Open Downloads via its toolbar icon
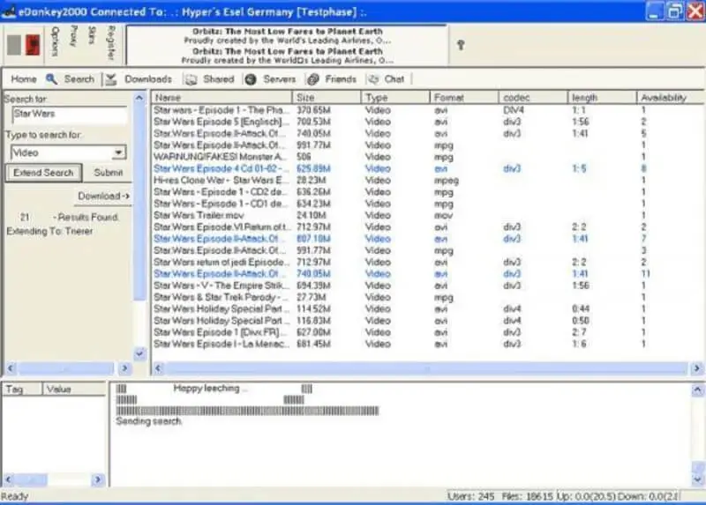706x505 pixels. (110, 78)
